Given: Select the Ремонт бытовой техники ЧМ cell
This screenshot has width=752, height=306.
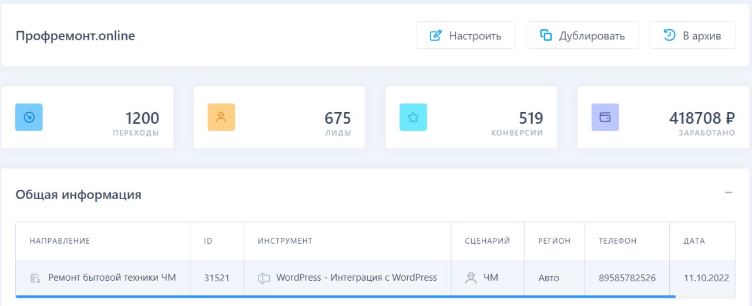Looking at the screenshot, I should pos(103,278).
